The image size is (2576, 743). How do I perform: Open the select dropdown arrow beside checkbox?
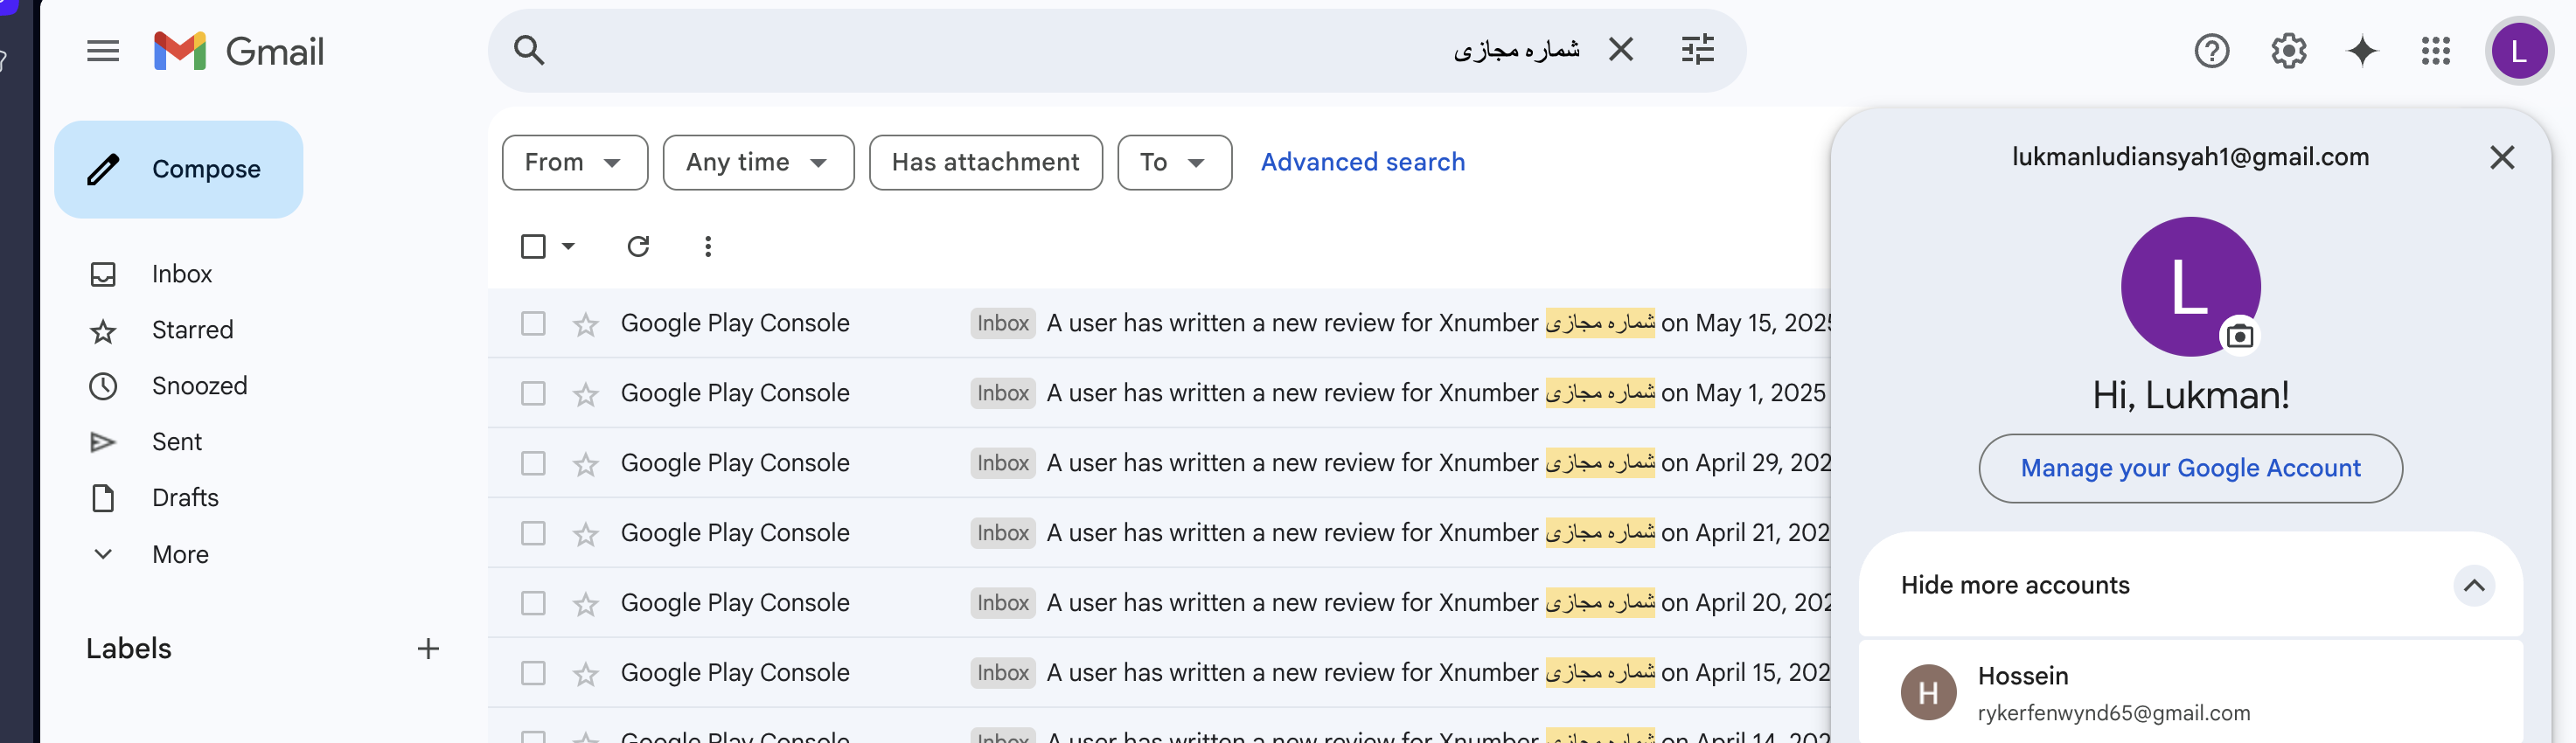(x=568, y=246)
